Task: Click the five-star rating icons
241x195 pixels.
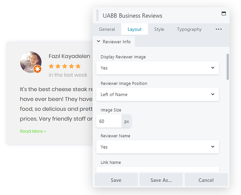Action: point(65,66)
